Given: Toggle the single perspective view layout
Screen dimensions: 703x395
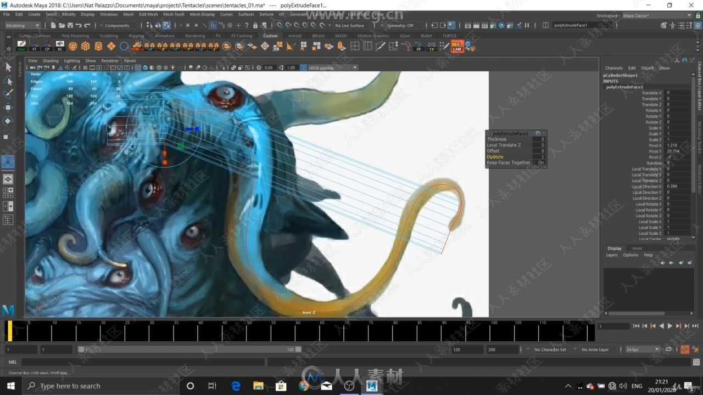Looking at the screenshot, I should 8,179.
